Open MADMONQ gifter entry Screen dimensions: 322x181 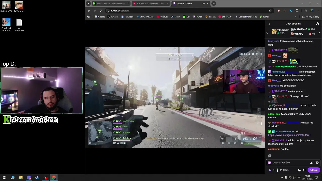303,29
